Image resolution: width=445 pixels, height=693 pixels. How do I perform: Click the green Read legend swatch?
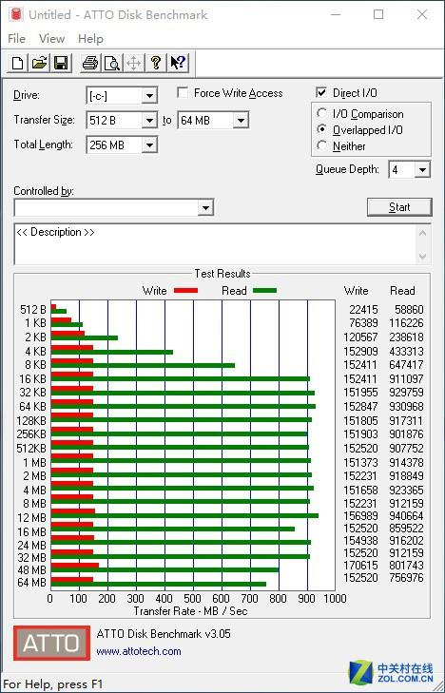264,291
